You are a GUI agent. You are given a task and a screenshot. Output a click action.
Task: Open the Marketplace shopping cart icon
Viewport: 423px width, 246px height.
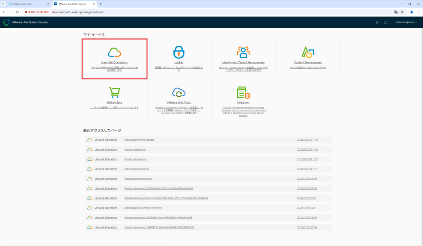click(x=114, y=93)
